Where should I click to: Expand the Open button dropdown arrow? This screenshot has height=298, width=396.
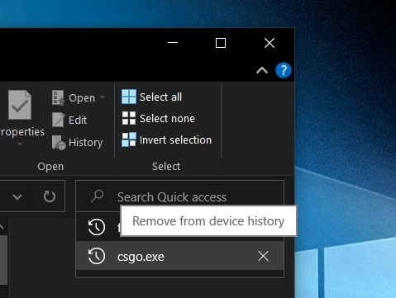pyautogui.click(x=103, y=97)
